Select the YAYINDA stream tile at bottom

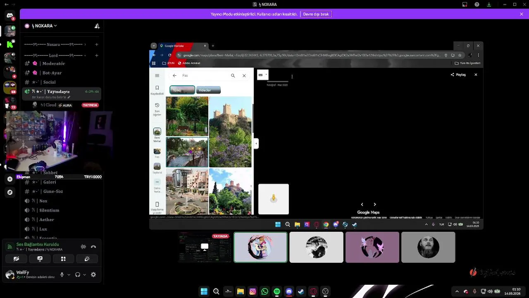(205, 247)
